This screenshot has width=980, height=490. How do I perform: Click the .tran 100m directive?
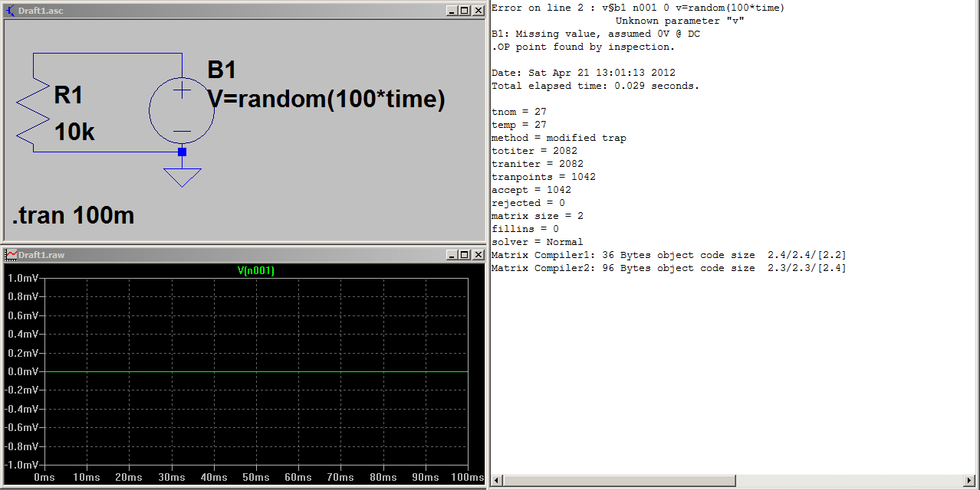(73, 216)
